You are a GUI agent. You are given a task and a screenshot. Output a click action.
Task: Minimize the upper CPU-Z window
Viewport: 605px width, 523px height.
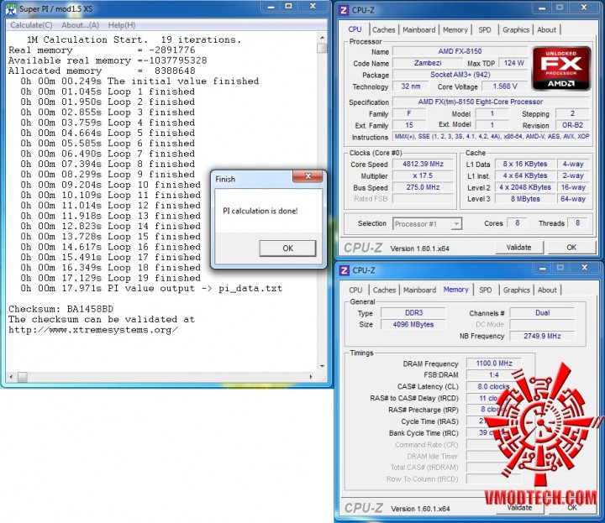pos(542,8)
